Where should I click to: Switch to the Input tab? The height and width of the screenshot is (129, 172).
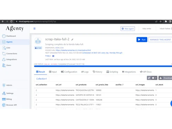click(x=53, y=72)
